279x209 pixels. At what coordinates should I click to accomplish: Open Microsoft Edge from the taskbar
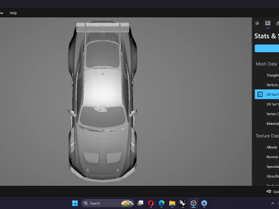[162, 203]
